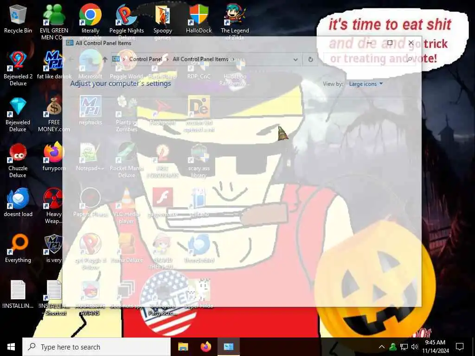Select the All Control Panel Items breadcrumb
475x356 pixels.
click(x=200, y=59)
